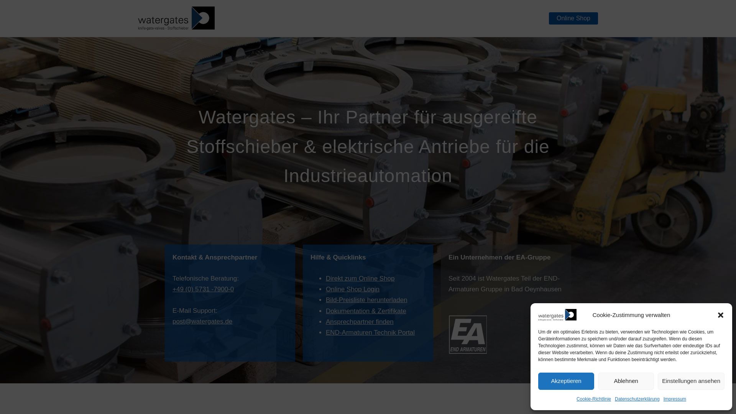Open the Online Shop button

pyautogui.click(x=573, y=18)
